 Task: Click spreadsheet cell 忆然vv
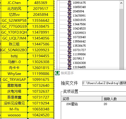14,15
